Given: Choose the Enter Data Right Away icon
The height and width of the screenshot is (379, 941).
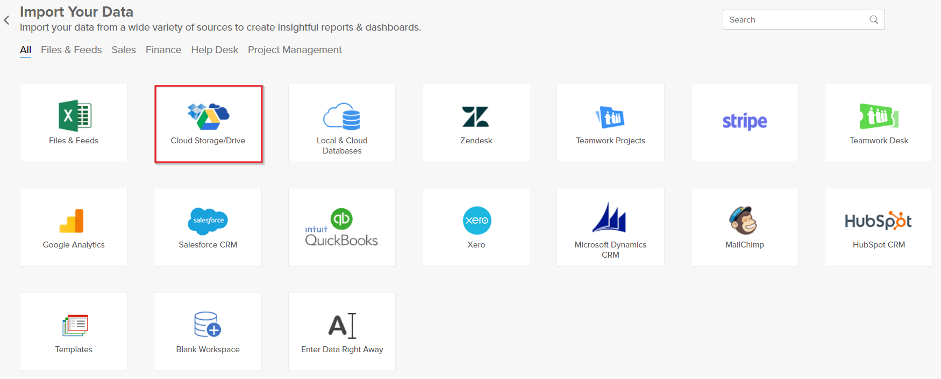Looking at the screenshot, I should coord(343,325).
